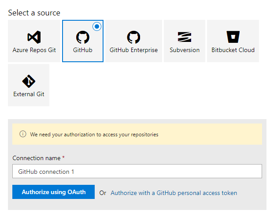Click the 'Subversion' label text

(x=185, y=50)
